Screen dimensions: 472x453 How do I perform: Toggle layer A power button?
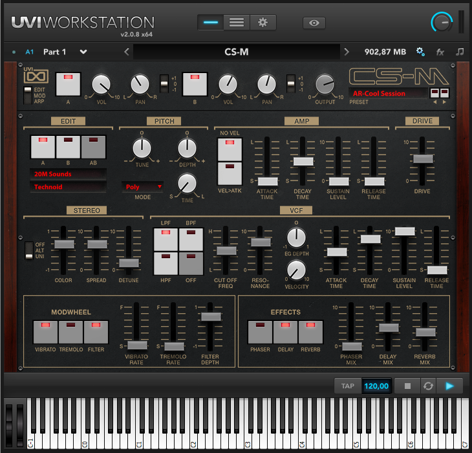click(68, 84)
